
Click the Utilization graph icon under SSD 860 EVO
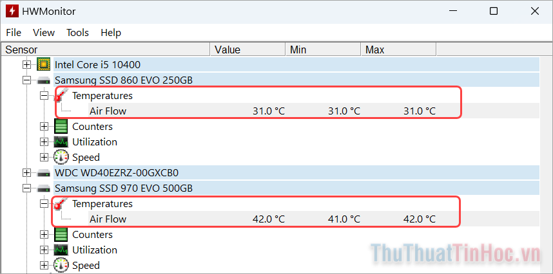61,142
